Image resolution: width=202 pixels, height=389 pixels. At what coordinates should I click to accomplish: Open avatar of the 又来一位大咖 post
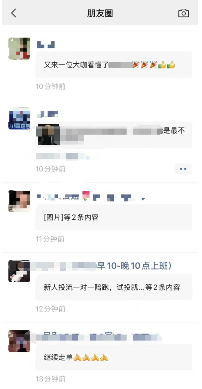coord(19,48)
